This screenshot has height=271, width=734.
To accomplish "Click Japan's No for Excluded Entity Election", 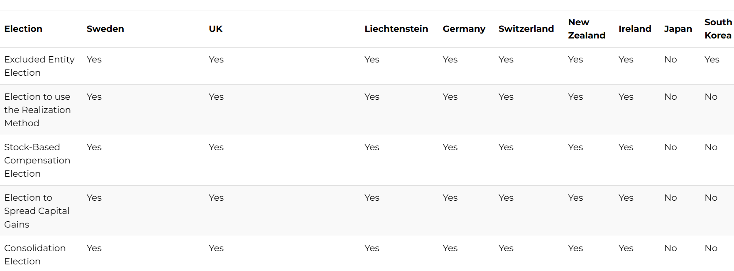I will coord(670,60).
